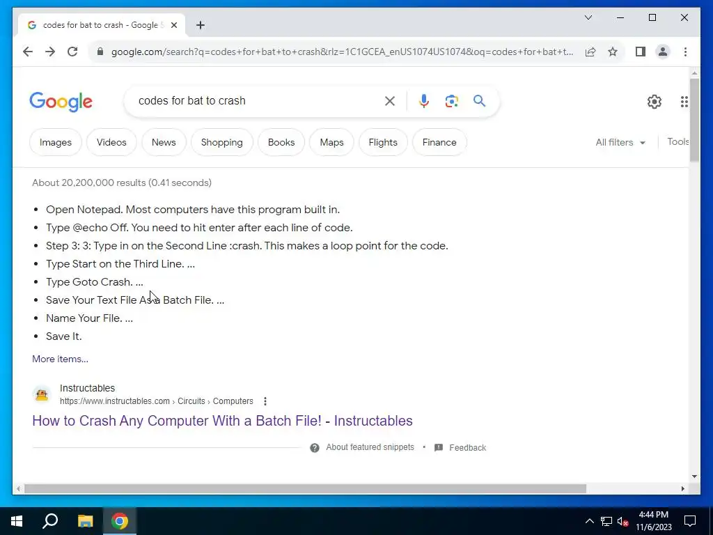Search by image with Google Lens
The height and width of the screenshot is (535, 713).
[x=451, y=101]
